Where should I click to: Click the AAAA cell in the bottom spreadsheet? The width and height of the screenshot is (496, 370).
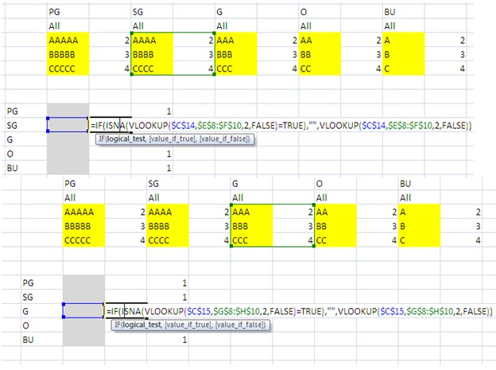168,212
